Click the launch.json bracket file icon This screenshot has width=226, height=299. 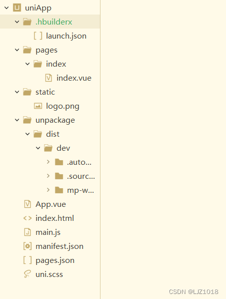tap(38, 36)
